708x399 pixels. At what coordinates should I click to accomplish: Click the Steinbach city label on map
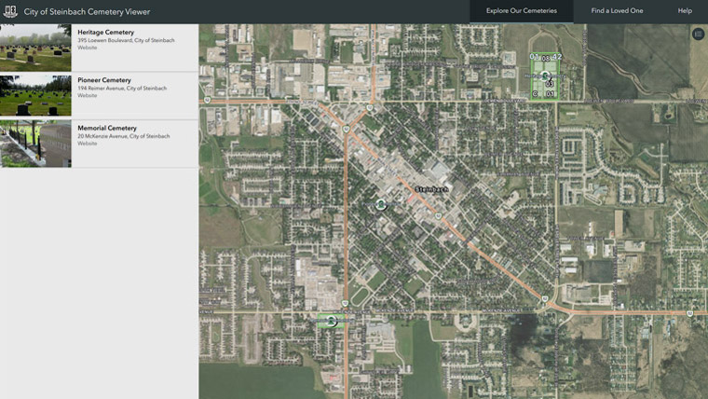[431, 189]
